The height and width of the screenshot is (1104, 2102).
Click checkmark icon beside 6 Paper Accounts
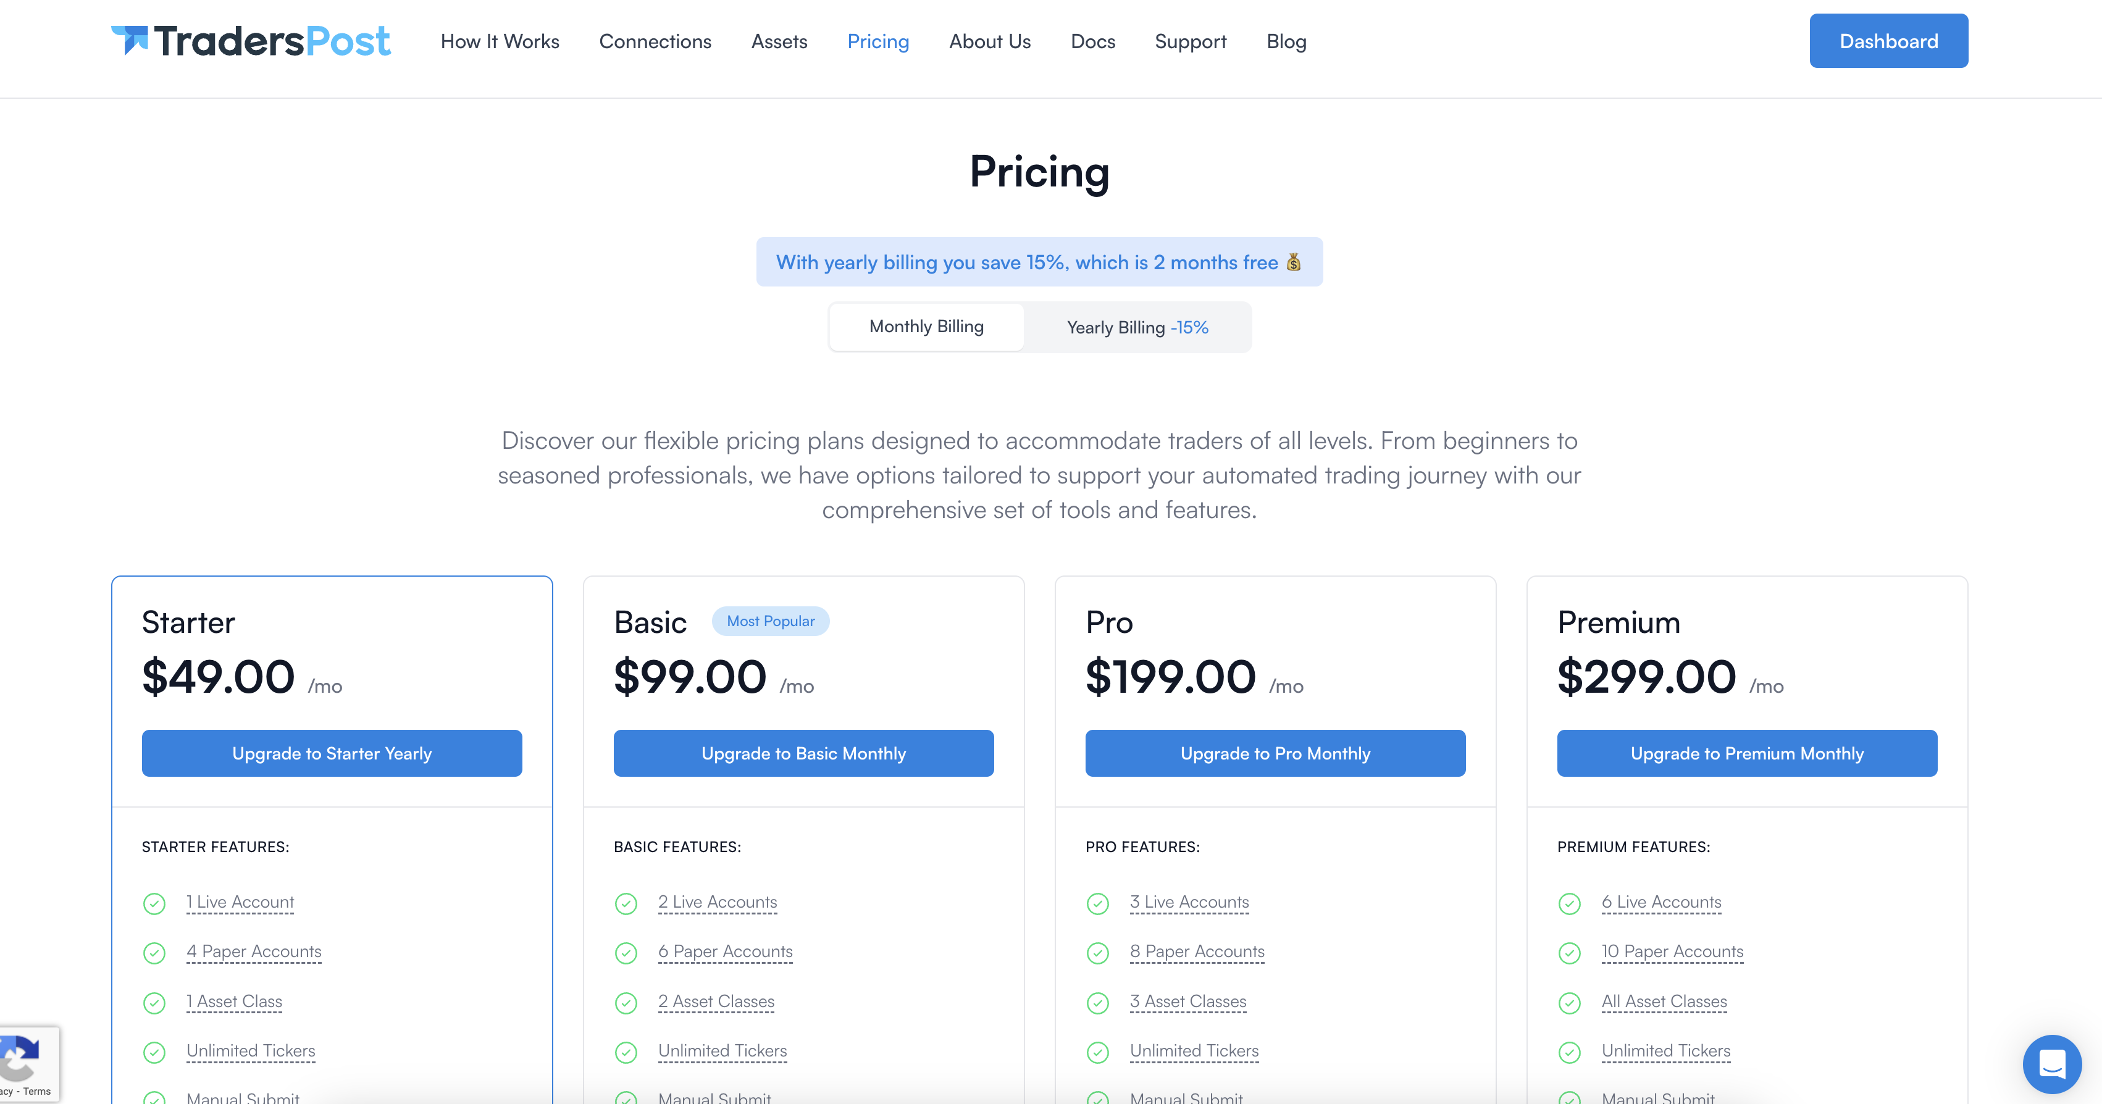(626, 952)
